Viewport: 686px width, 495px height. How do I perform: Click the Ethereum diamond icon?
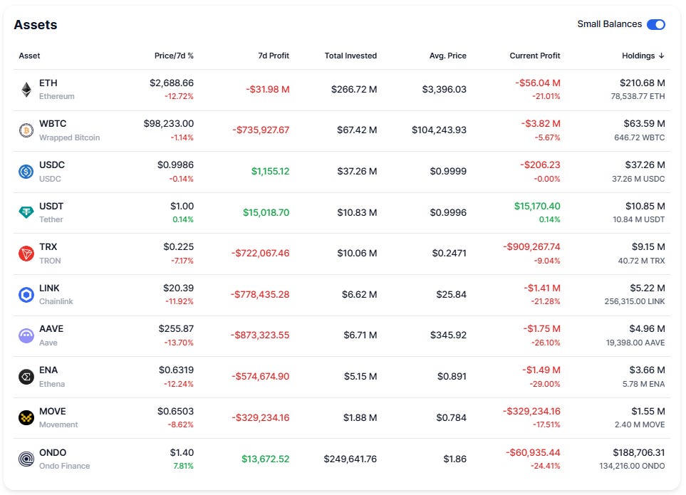pyautogui.click(x=26, y=90)
